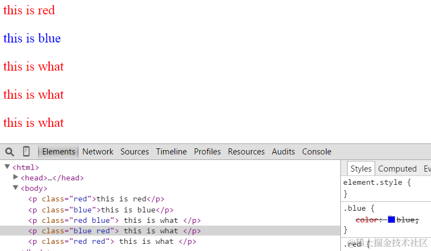Screen dimensions: 431x251
Task: Open the Audits tab
Action: [x=283, y=152]
